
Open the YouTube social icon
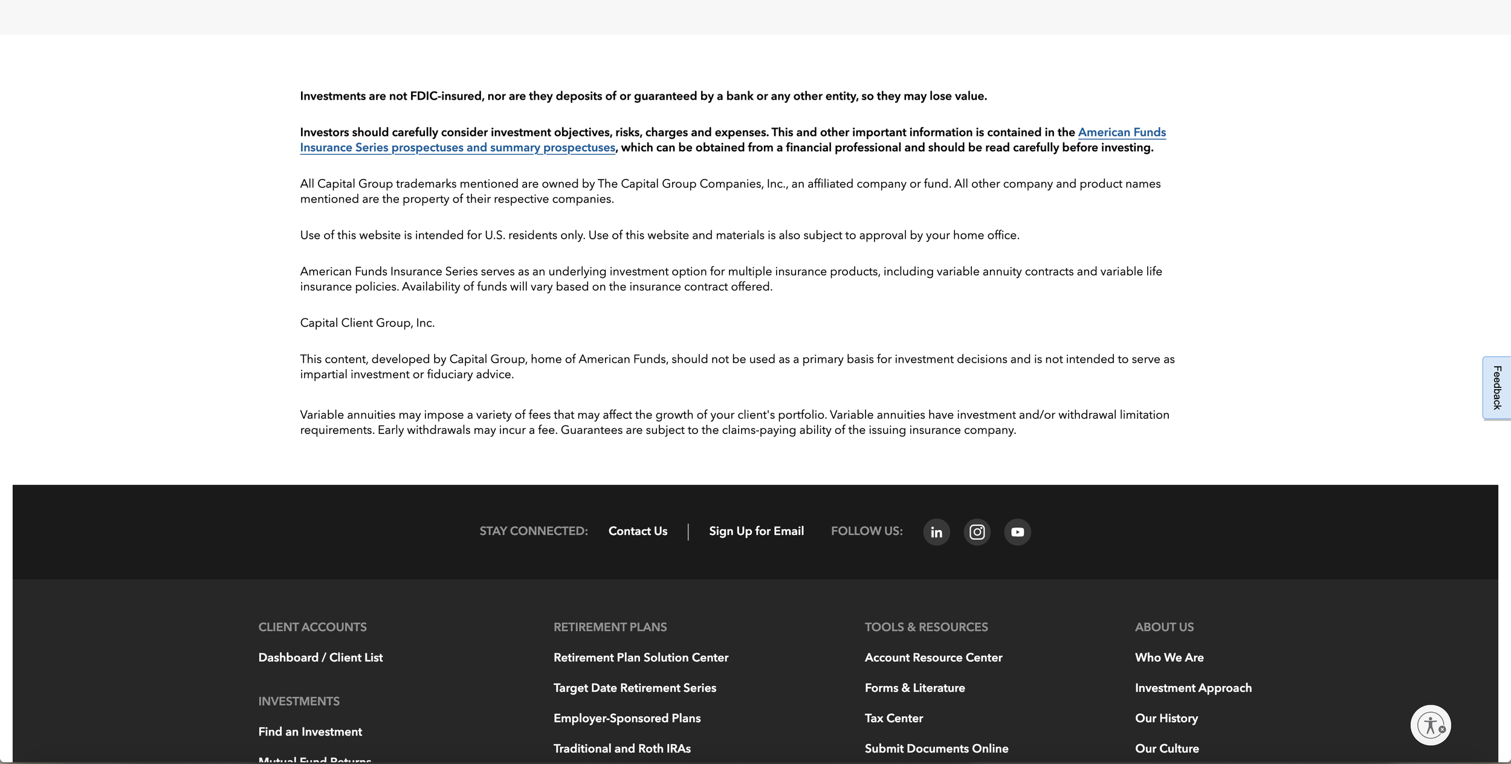tap(1017, 532)
